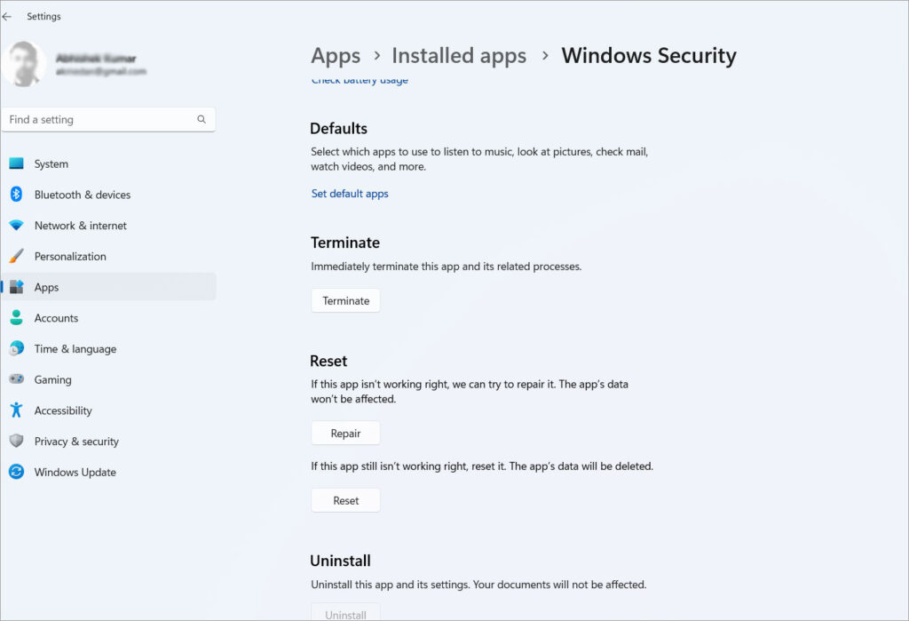This screenshot has width=909, height=621.
Task: Click the Accounts person icon
Action: click(x=16, y=317)
